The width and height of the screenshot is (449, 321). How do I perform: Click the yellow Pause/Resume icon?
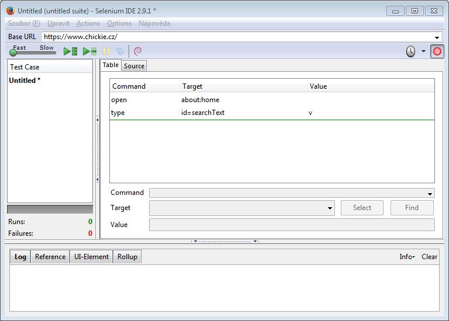(x=106, y=51)
